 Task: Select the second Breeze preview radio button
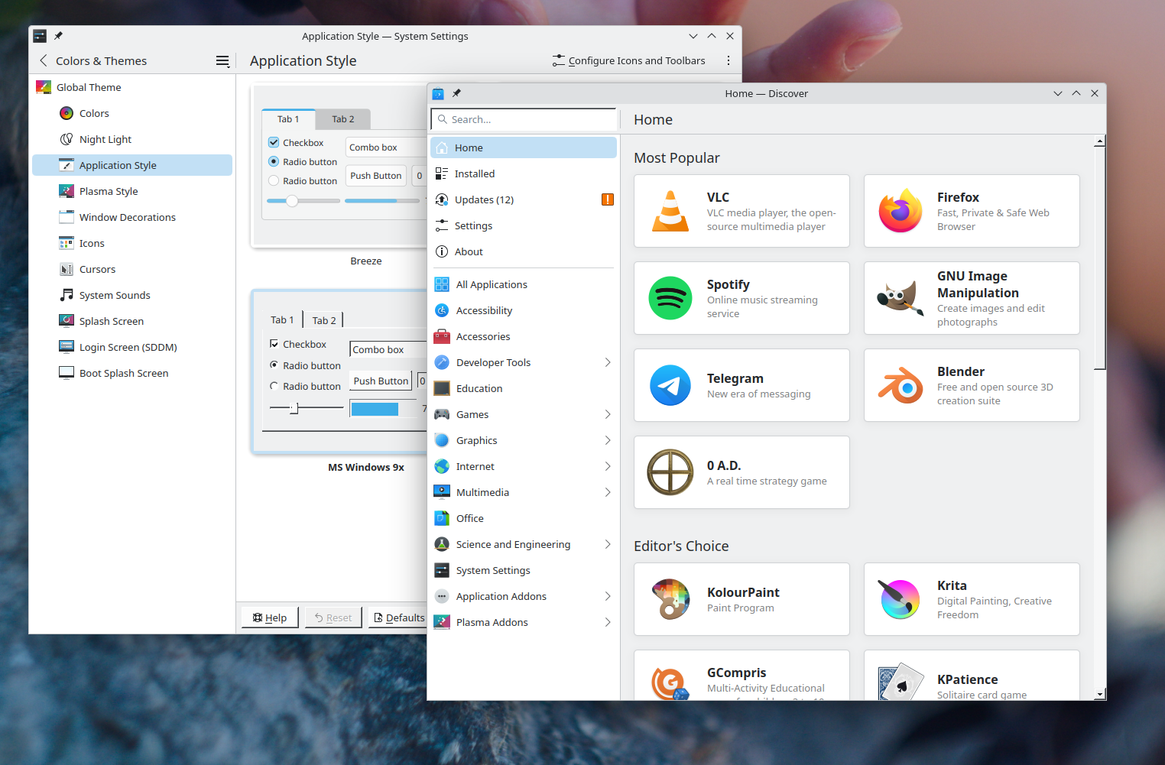[x=274, y=180]
